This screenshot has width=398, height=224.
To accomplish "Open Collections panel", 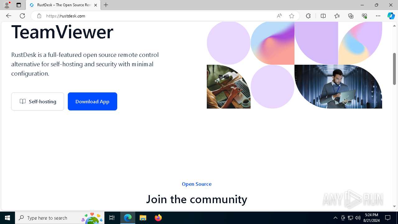I will point(351,16).
